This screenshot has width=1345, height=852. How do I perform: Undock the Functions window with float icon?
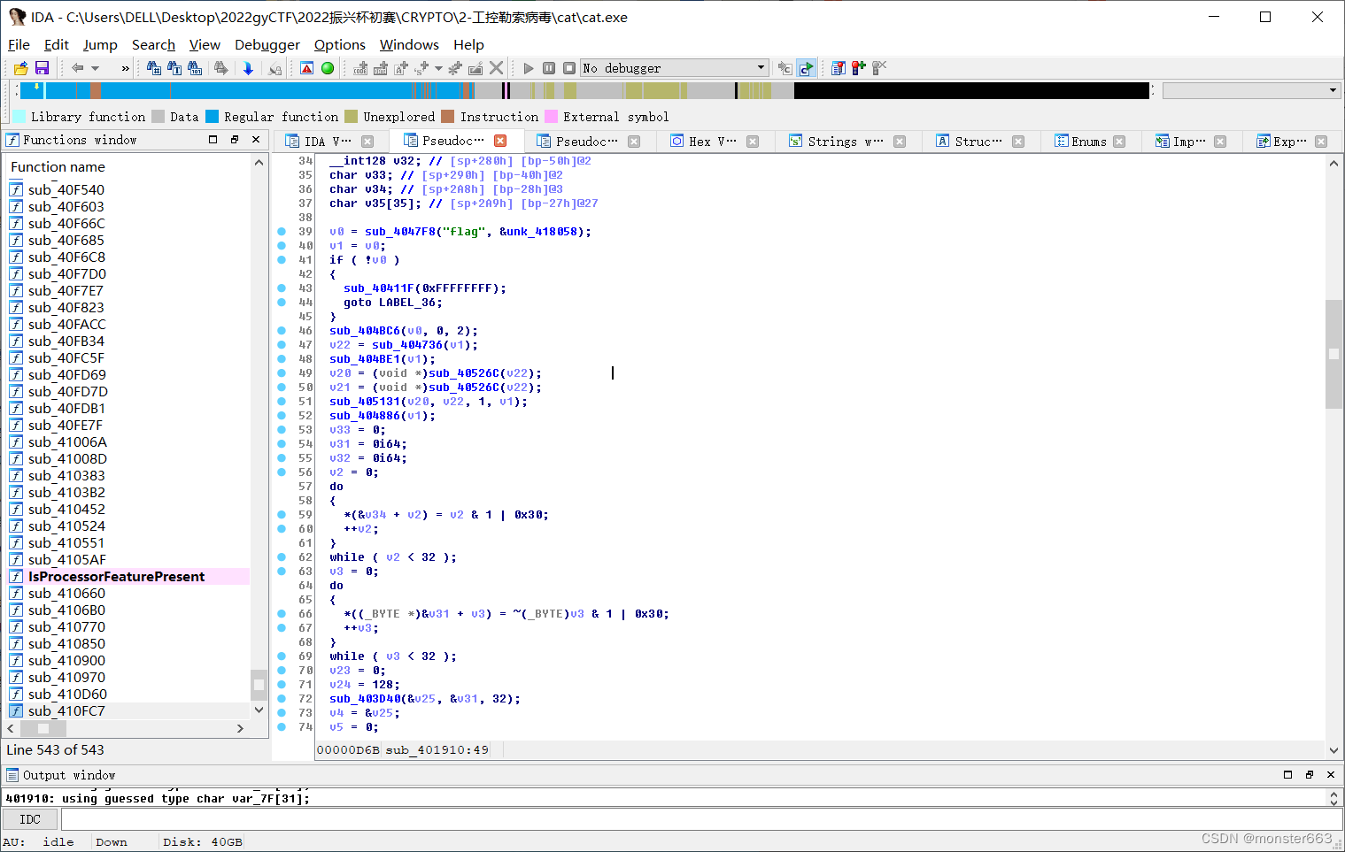click(x=235, y=140)
